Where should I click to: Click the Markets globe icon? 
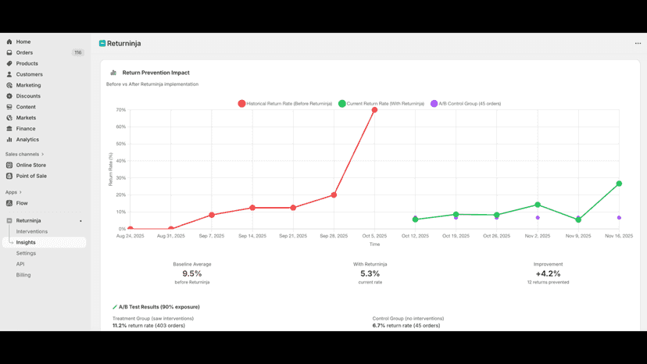[9, 118]
